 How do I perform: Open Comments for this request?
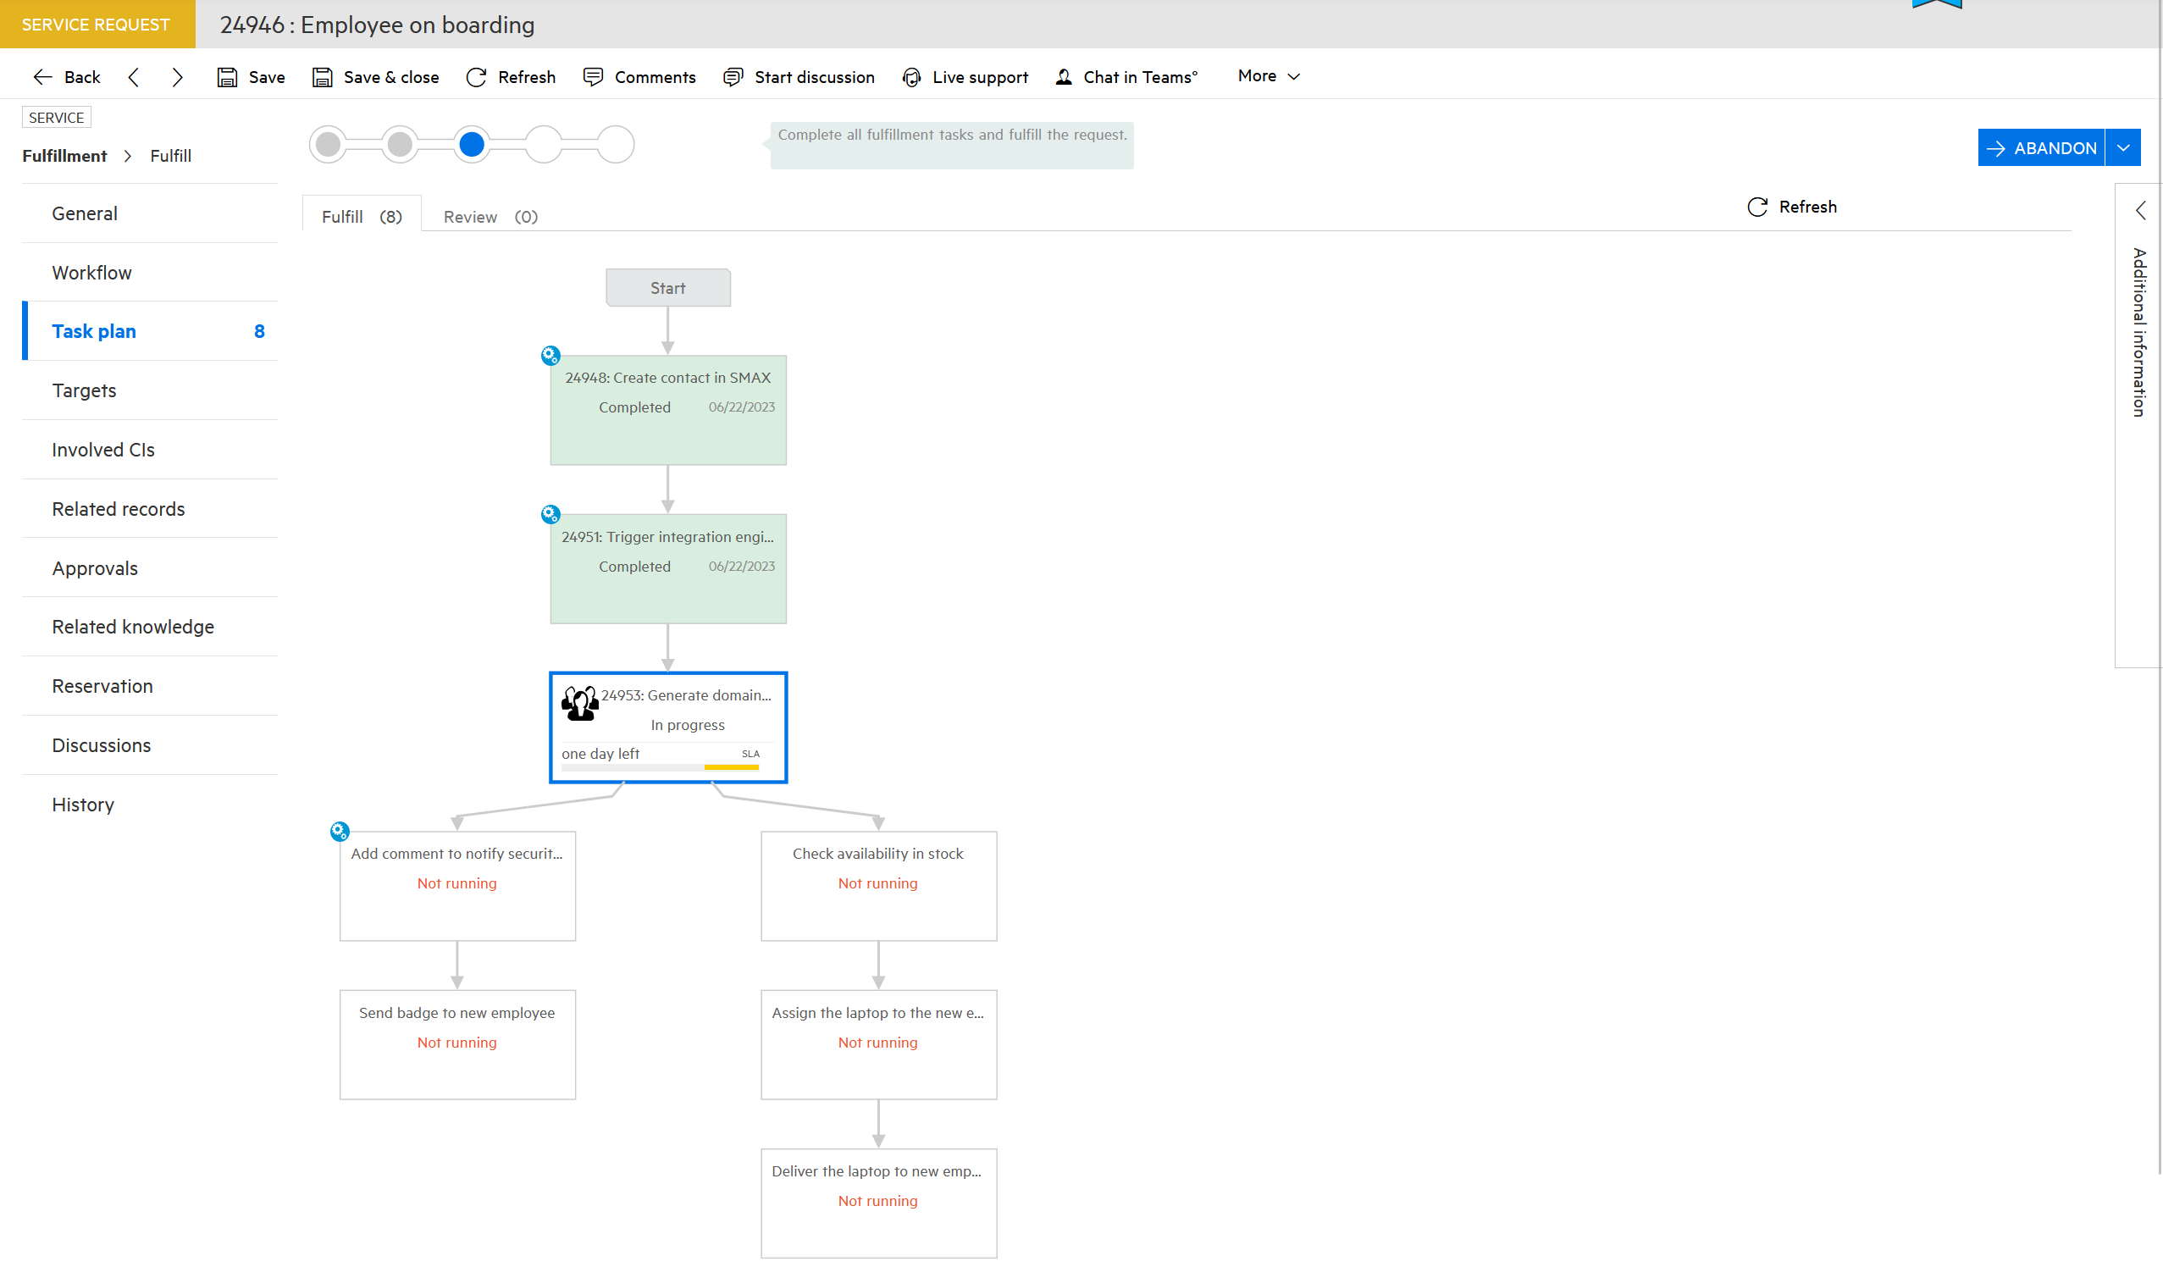pyautogui.click(x=639, y=76)
